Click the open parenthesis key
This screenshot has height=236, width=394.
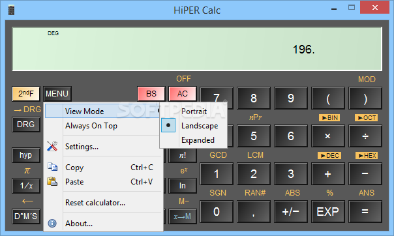click(x=328, y=98)
